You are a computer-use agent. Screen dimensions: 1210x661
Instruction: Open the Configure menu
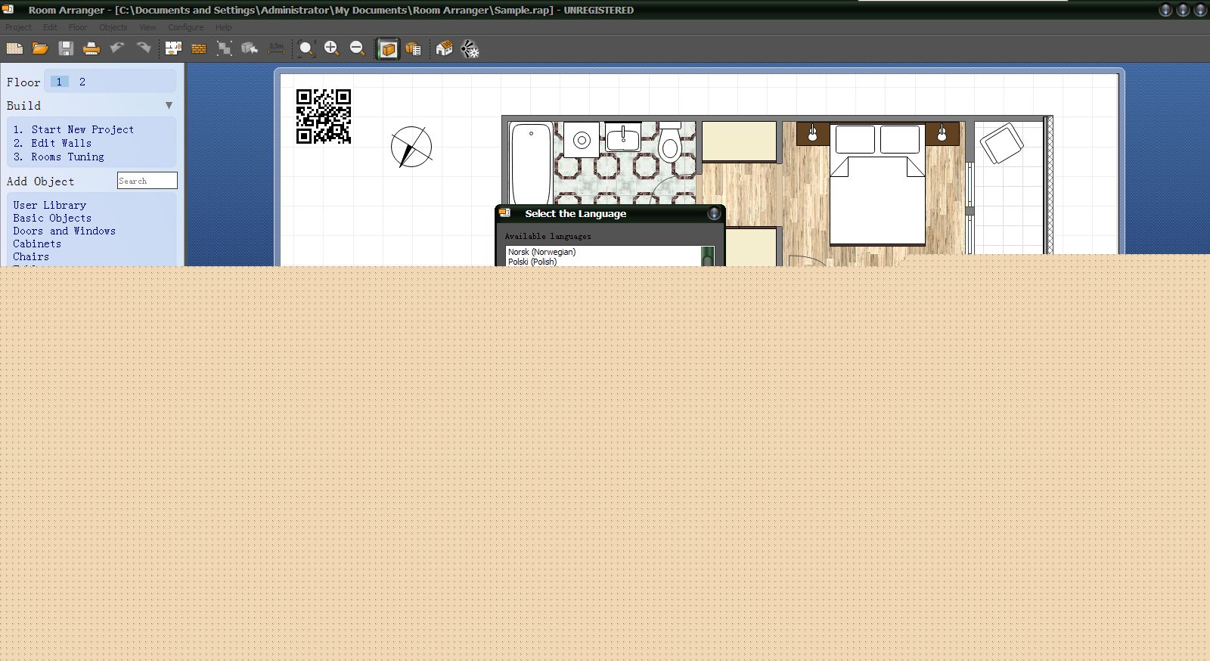click(186, 27)
